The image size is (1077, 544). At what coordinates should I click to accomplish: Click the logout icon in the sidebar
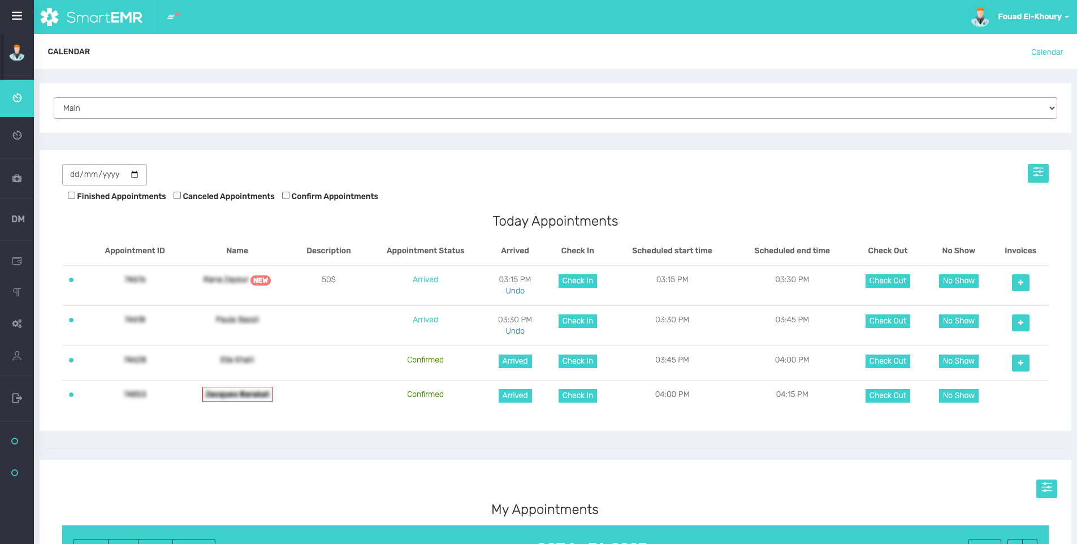coord(16,398)
